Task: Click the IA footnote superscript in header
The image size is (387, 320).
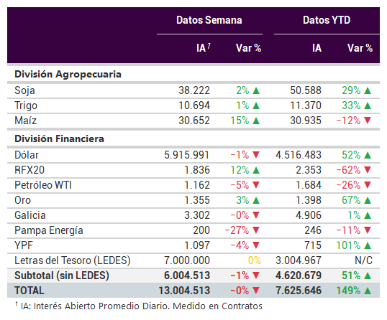Action: pyautogui.click(x=209, y=46)
